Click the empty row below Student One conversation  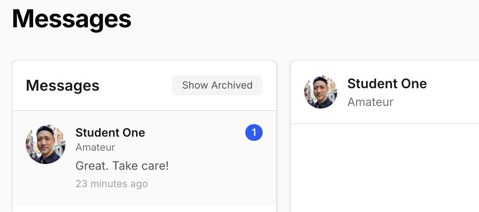point(144,208)
